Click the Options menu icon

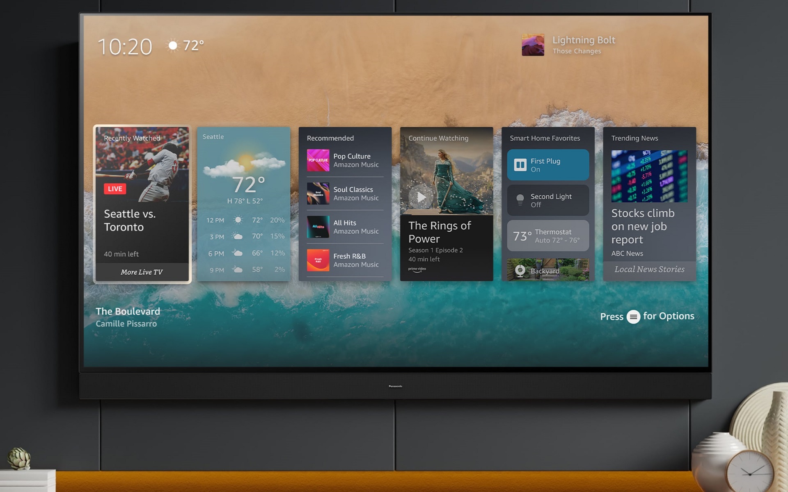pos(633,317)
